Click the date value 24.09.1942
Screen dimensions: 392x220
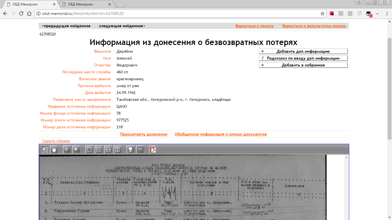(x=126, y=93)
